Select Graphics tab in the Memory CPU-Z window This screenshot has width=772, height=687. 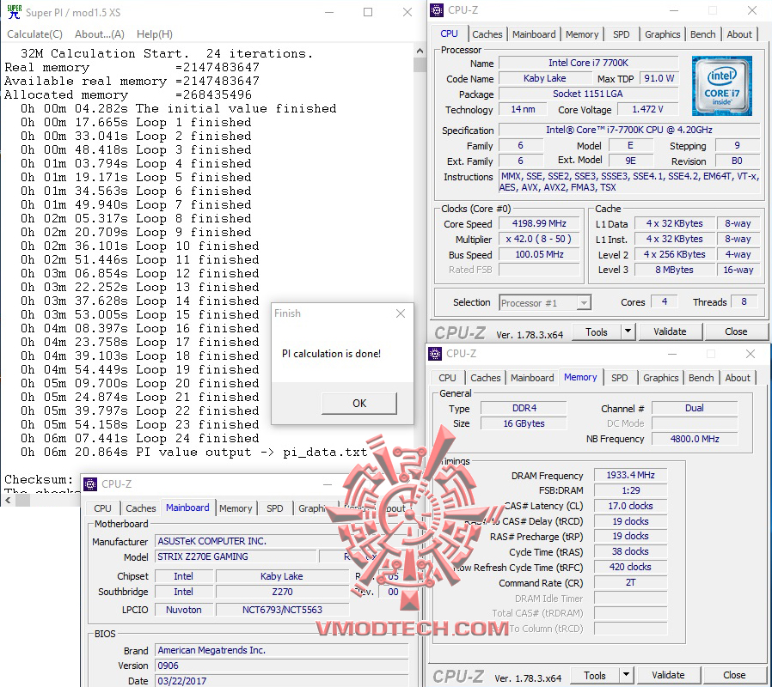[x=660, y=378]
